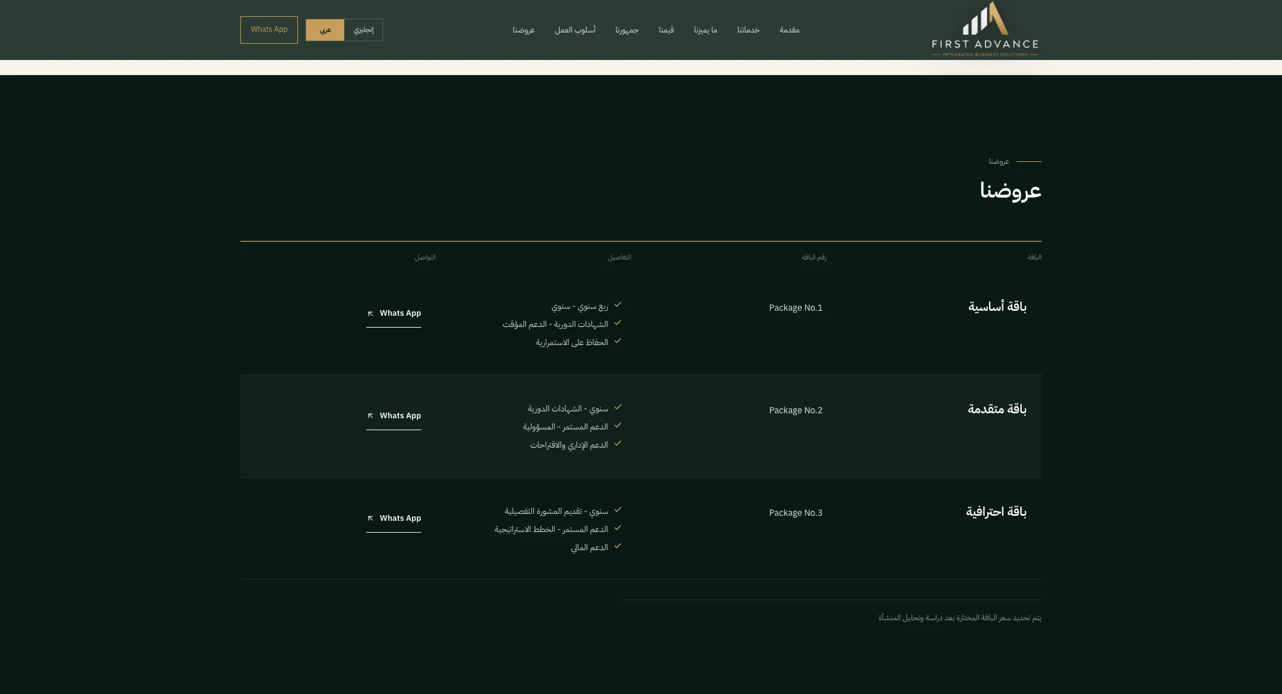Click the header Whats App button
The image size is (1282, 694).
[x=269, y=30]
